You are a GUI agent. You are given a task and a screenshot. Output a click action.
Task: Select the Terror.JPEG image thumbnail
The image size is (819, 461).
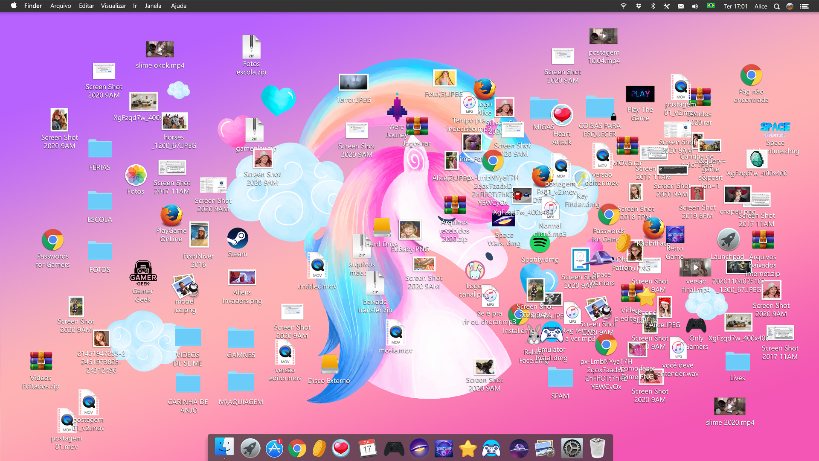tap(354, 82)
